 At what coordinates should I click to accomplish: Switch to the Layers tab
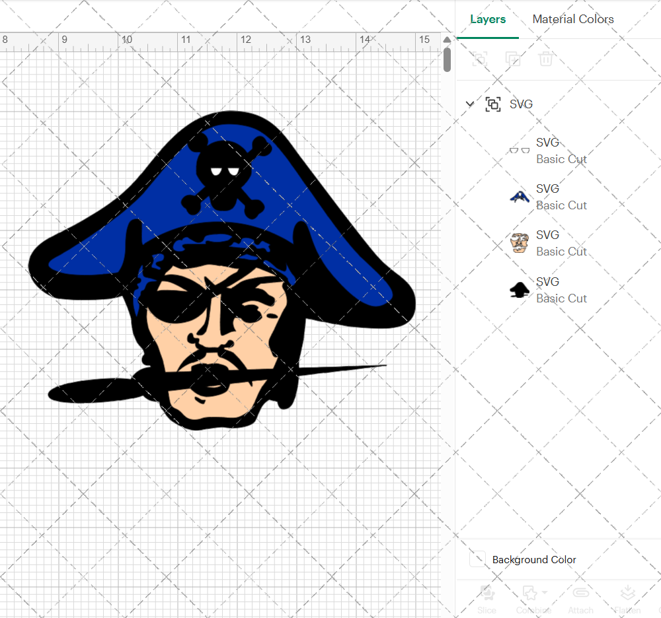click(x=488, y=19)
